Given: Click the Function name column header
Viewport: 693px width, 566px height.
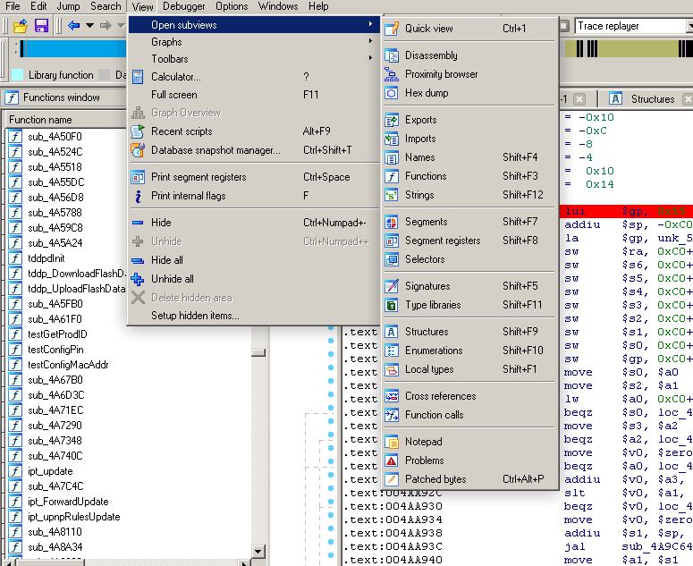Looking at the screenshot, I should click(66, 120).
